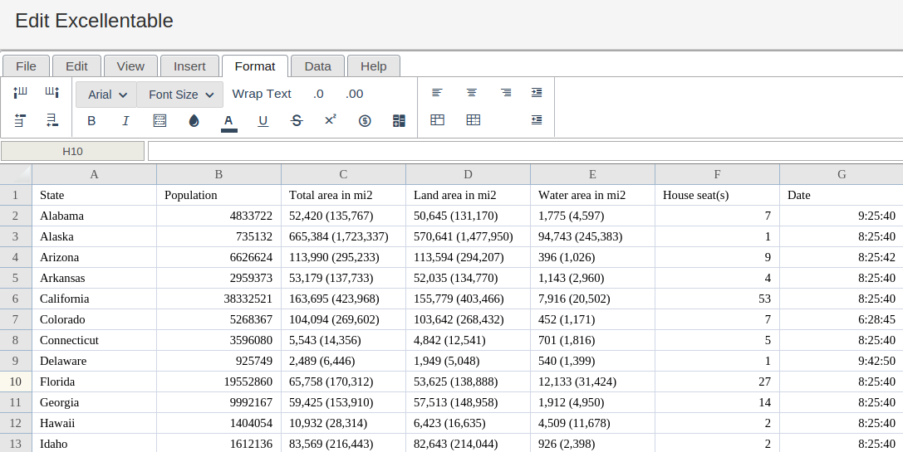The width and height of the screenshot is (903, 452).
Task: Click the Wrap Text button
Action: [x=262, y=94]
